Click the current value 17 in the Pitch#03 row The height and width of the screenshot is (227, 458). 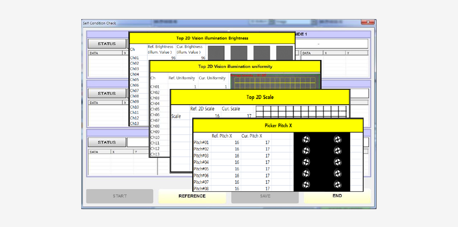(267, 156)
